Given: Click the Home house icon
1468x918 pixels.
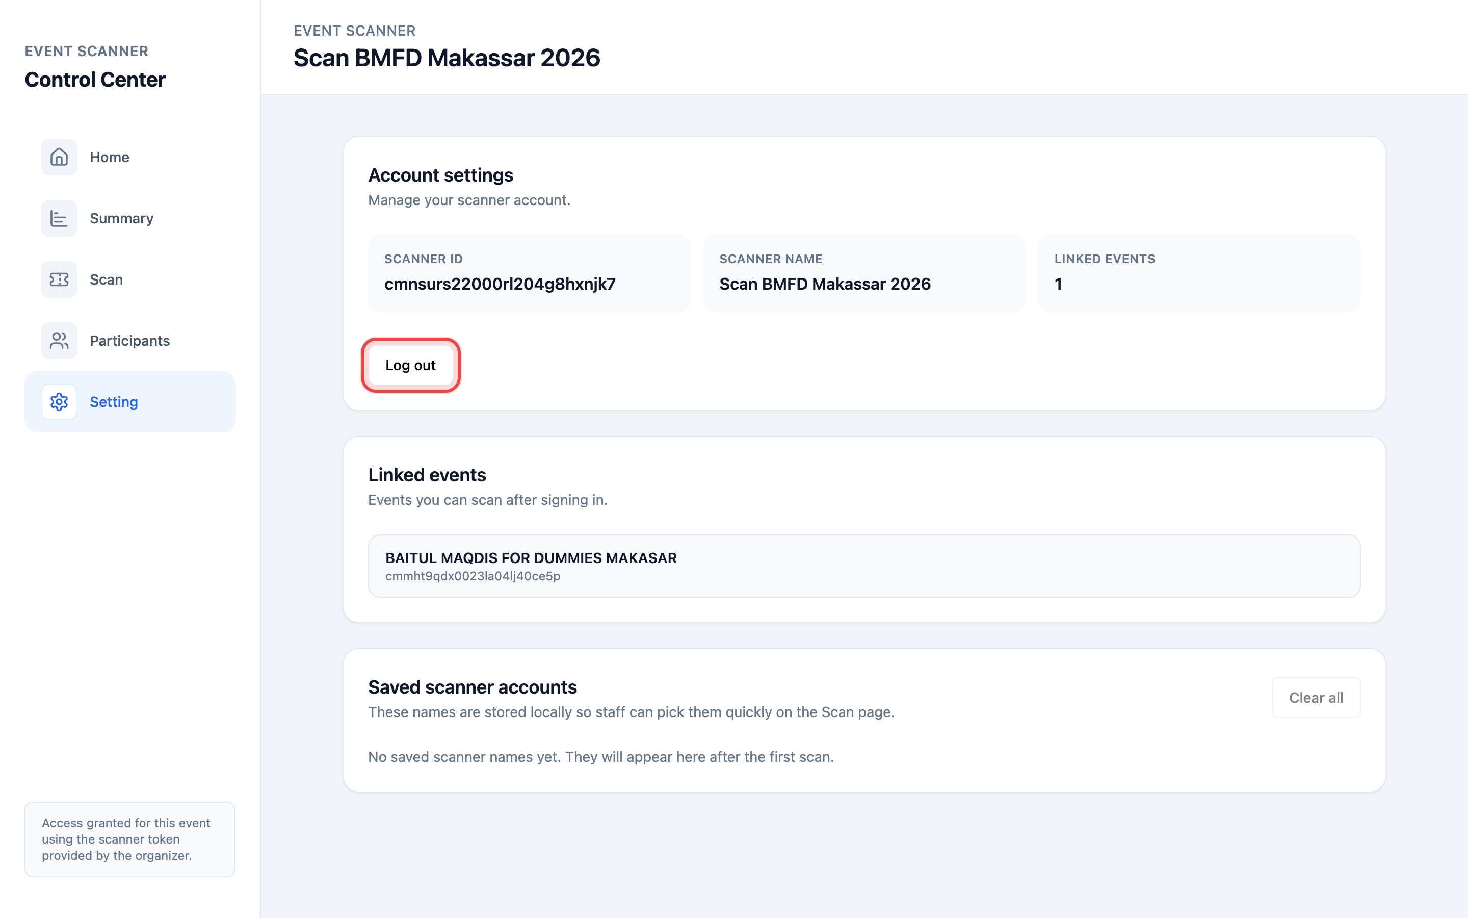Looking at the screenshot, I should coord(59,157).
